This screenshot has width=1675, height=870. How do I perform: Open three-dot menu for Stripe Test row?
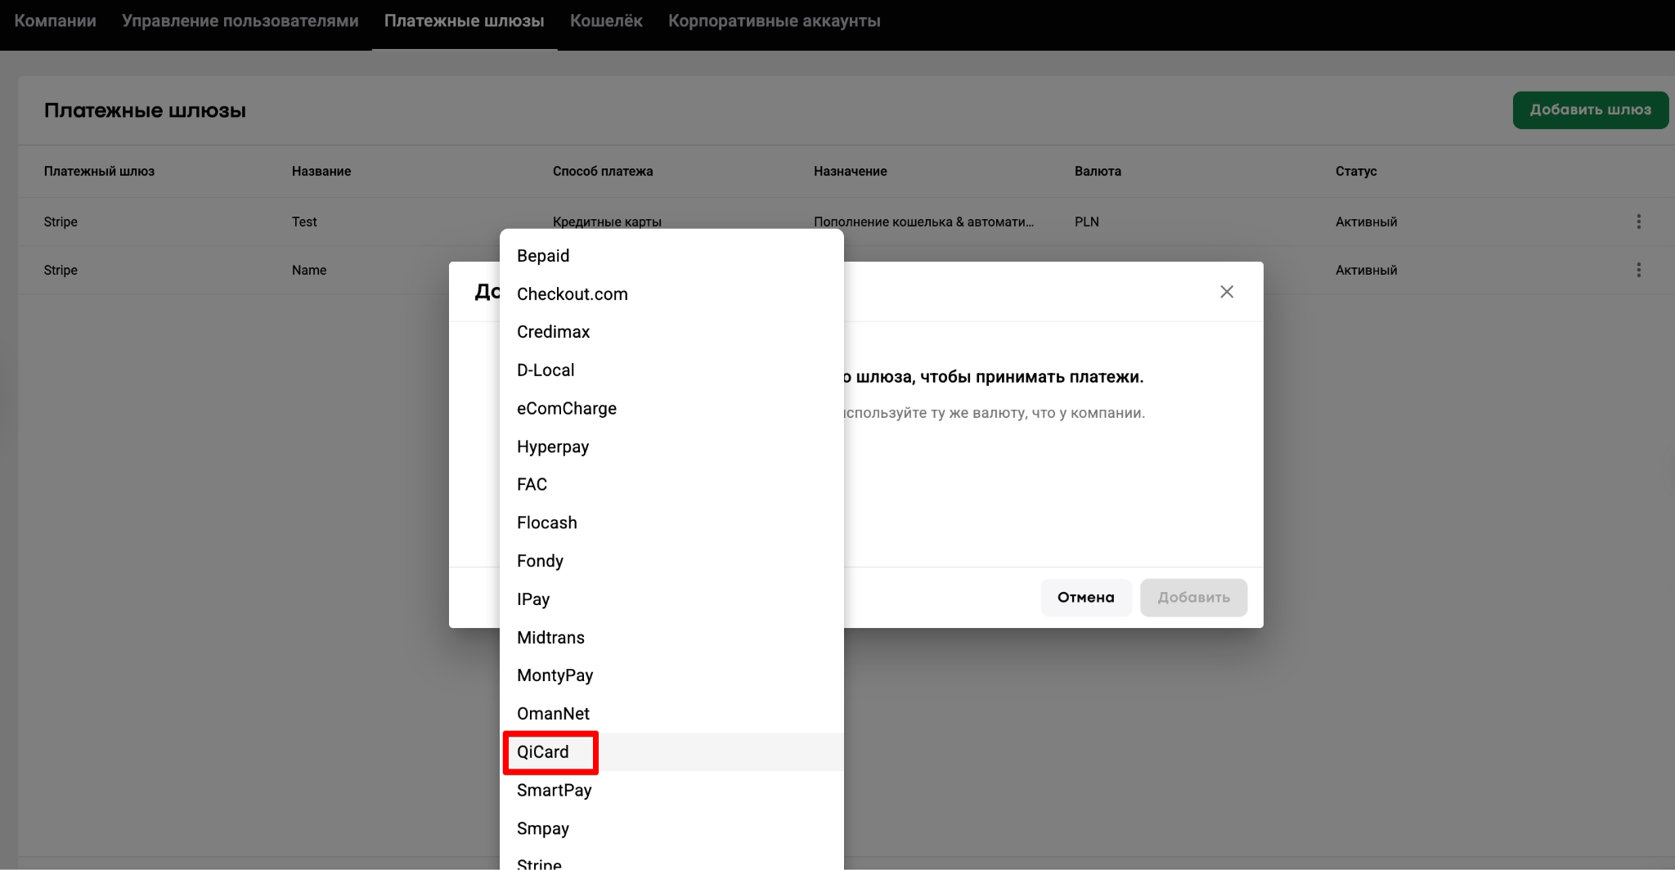(1638, 222)
